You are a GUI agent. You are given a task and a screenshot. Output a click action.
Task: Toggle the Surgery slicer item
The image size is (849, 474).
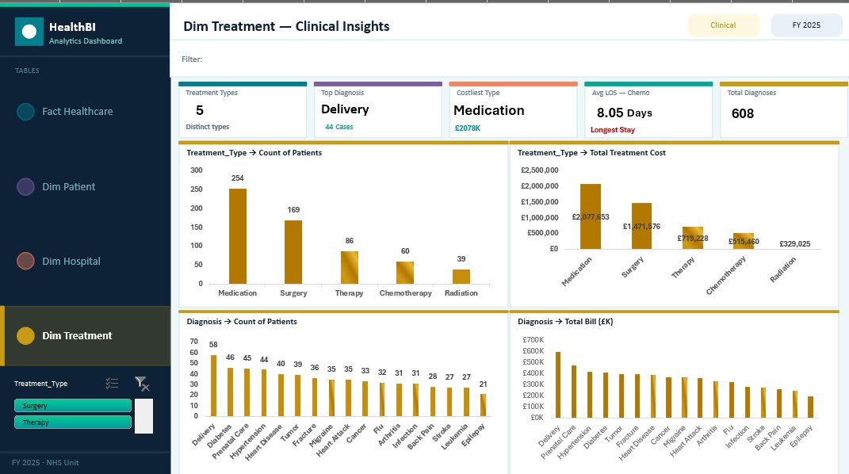(x=73, y=405)
